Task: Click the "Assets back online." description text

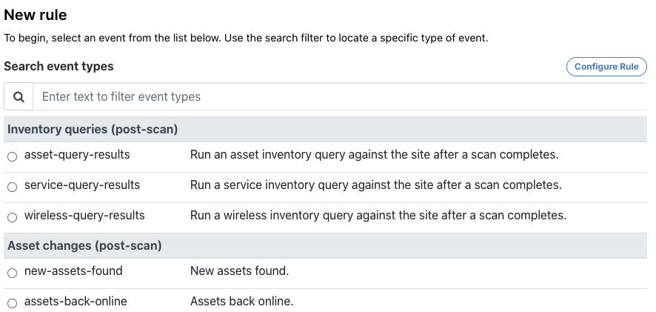Action: pyautogui.click(x=241, y=301)
